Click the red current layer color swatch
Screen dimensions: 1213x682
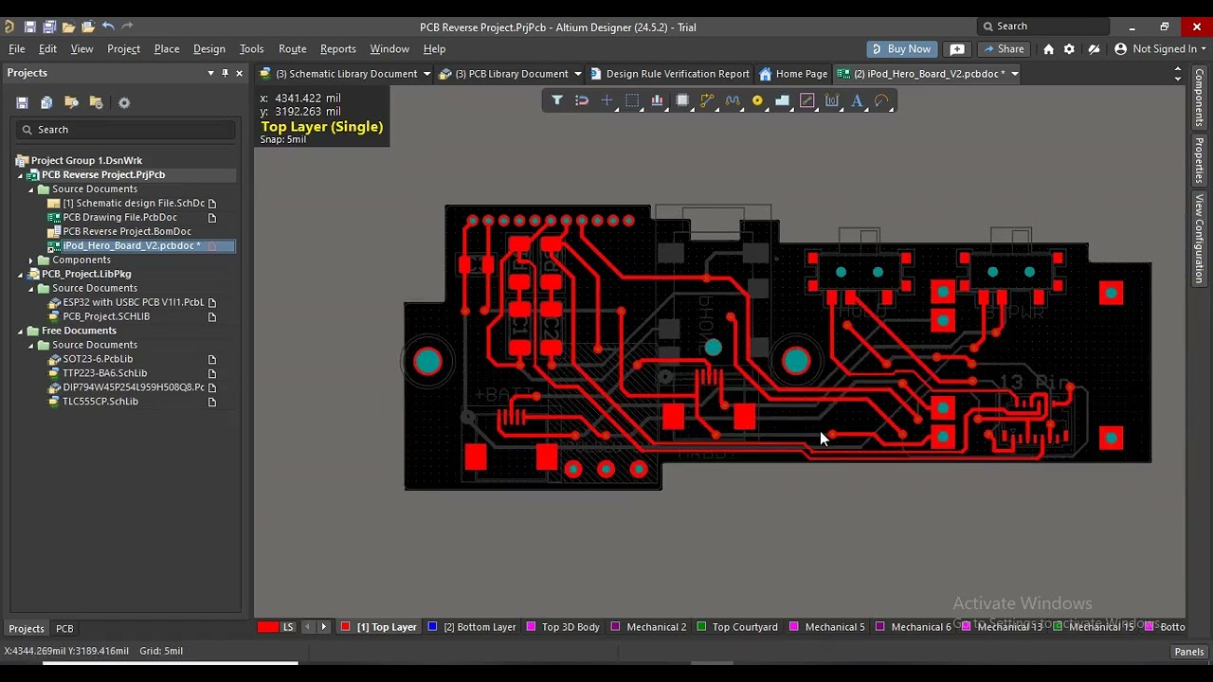click(x=268, y=627)
